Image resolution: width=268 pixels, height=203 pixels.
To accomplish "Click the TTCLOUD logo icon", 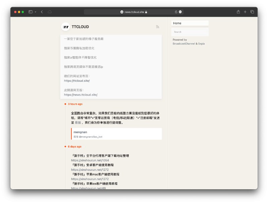I will pos(66,27).
